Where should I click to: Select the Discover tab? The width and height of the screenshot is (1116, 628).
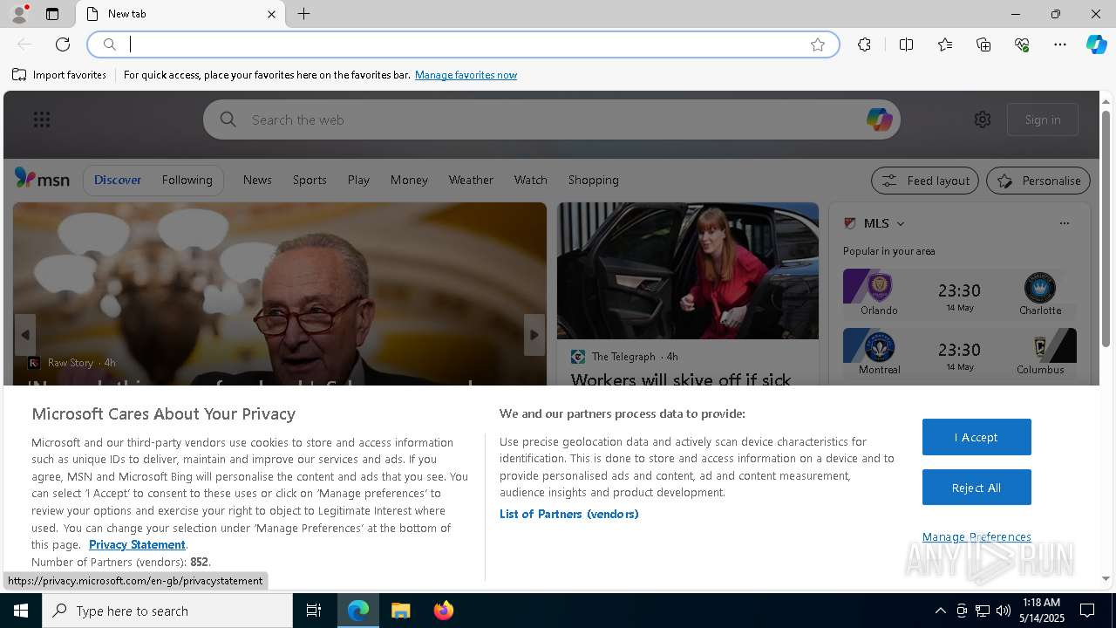click(x=118, y=180)
